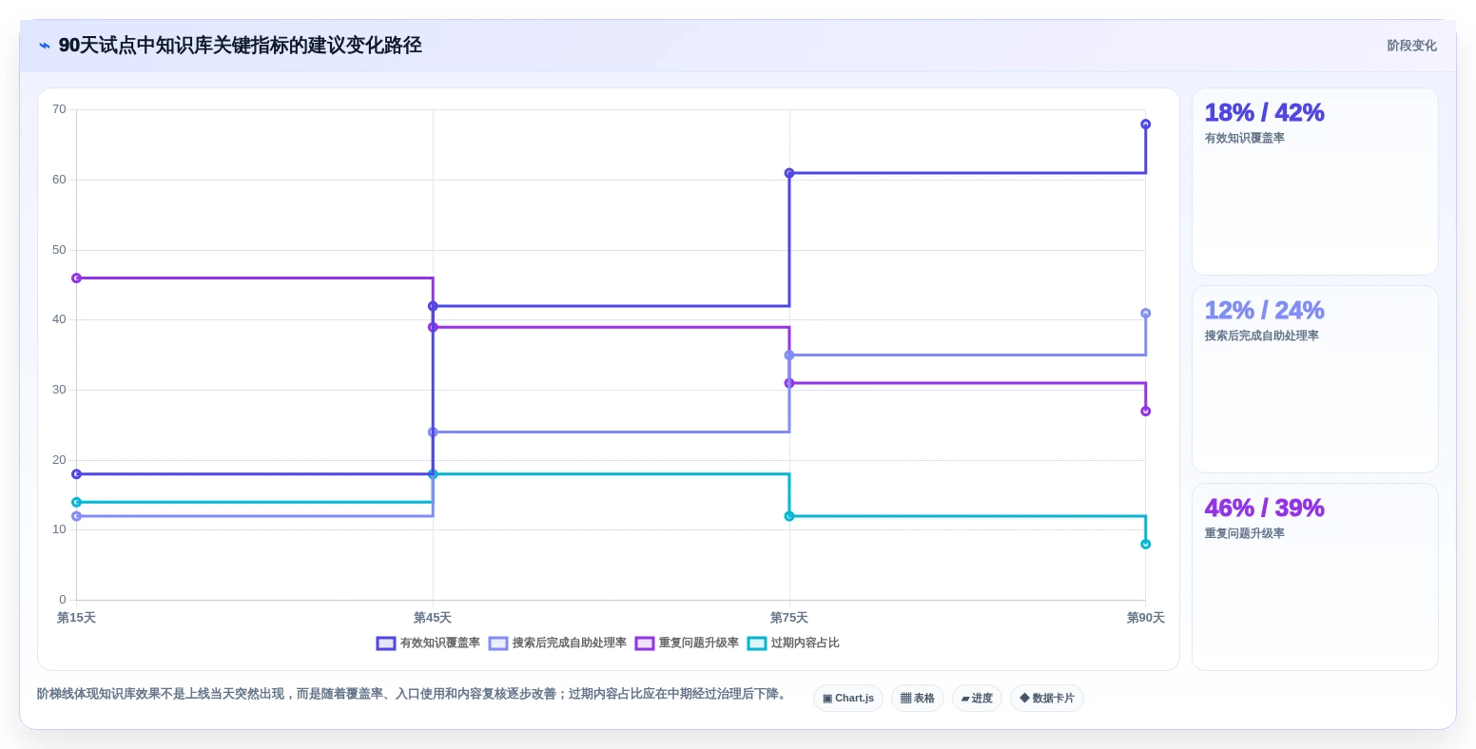Click the 50 y-axis tick label

pos(59,250)
